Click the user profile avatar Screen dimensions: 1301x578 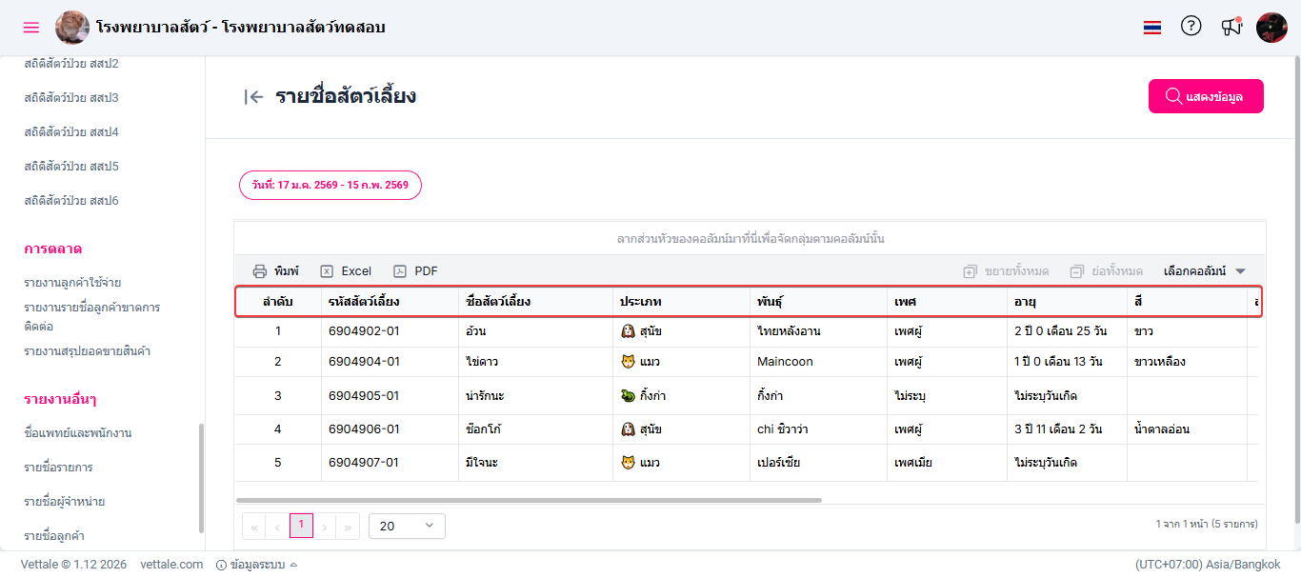pos(1271,28)
